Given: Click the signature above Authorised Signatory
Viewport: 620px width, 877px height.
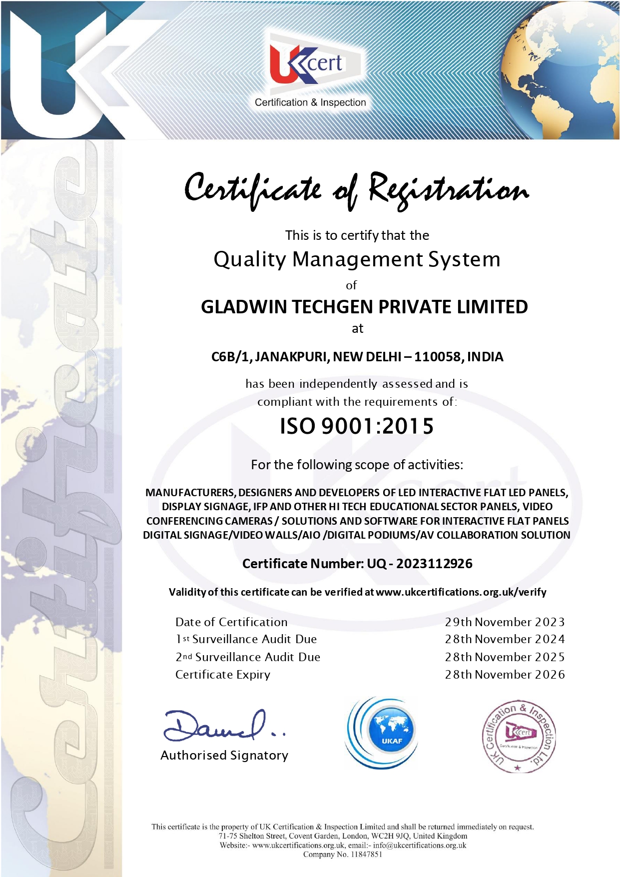Looking at the screenshot, I should [x=222, y=726].
